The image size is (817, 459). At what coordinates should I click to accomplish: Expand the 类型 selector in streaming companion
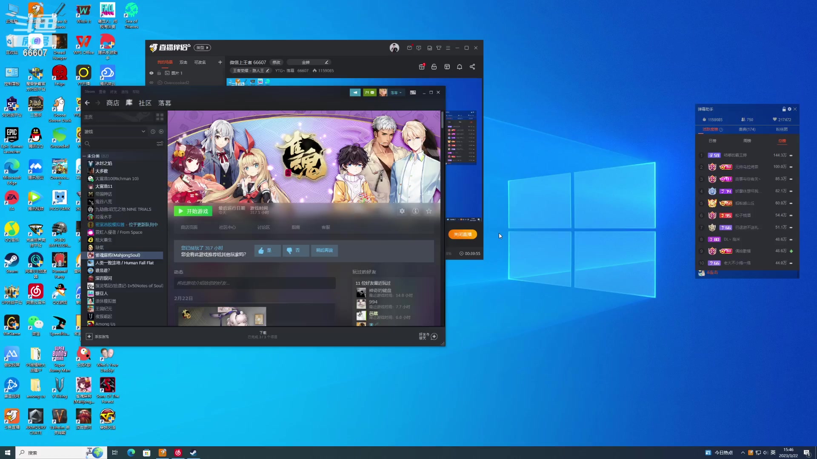pyautogui.click(x=203, y=48)
